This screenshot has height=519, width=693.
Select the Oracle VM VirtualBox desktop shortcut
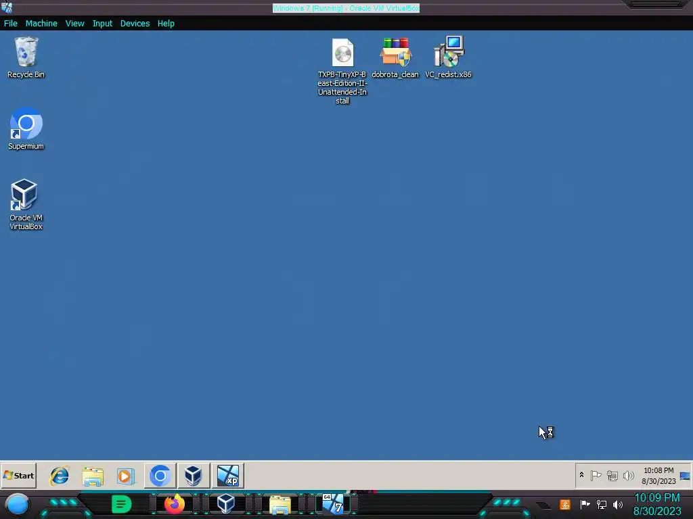[26, 204]
